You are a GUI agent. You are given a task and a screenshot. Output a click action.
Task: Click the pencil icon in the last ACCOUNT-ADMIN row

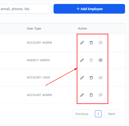[82, 95]
